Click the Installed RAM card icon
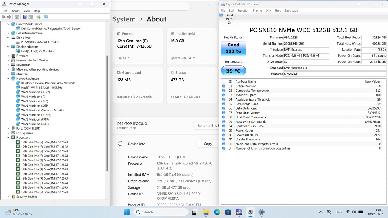Image resolution: width=388 pixels, height=218 pixels. point(172,34)
